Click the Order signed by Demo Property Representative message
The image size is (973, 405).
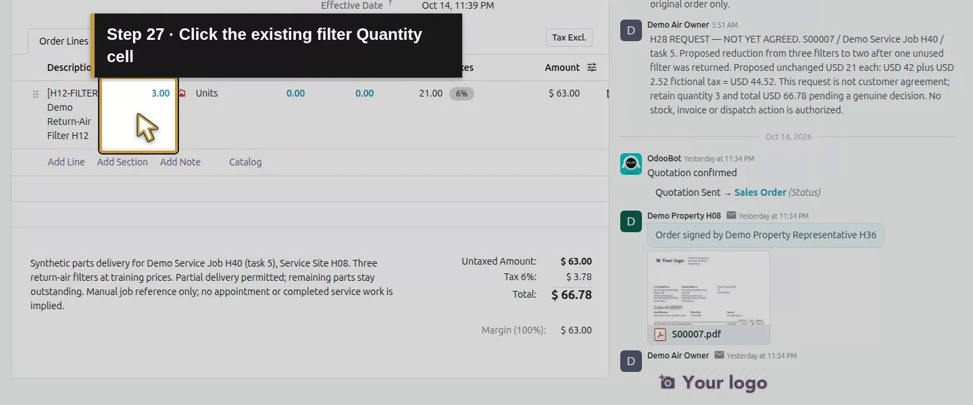(766, 235)
